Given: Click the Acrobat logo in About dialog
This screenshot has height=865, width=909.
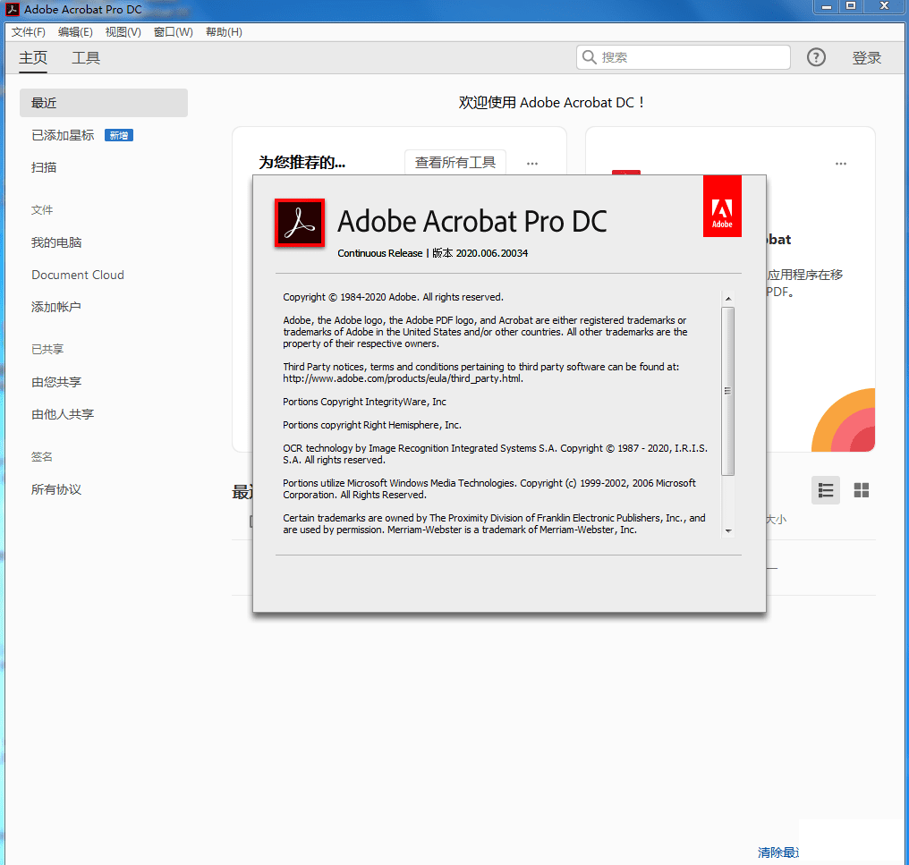Looking at the screenshot, I should click(x=300, y=224).
